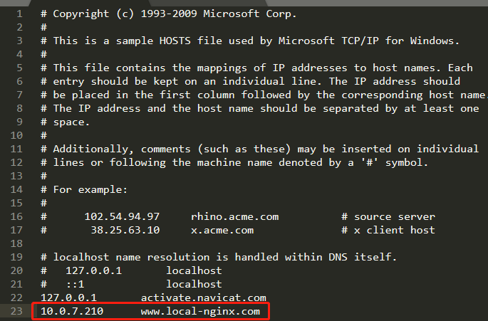Viewport: 488px width, 321px height.
Task: Click the activate.navicat.com host entry
Action: point(203,298)
